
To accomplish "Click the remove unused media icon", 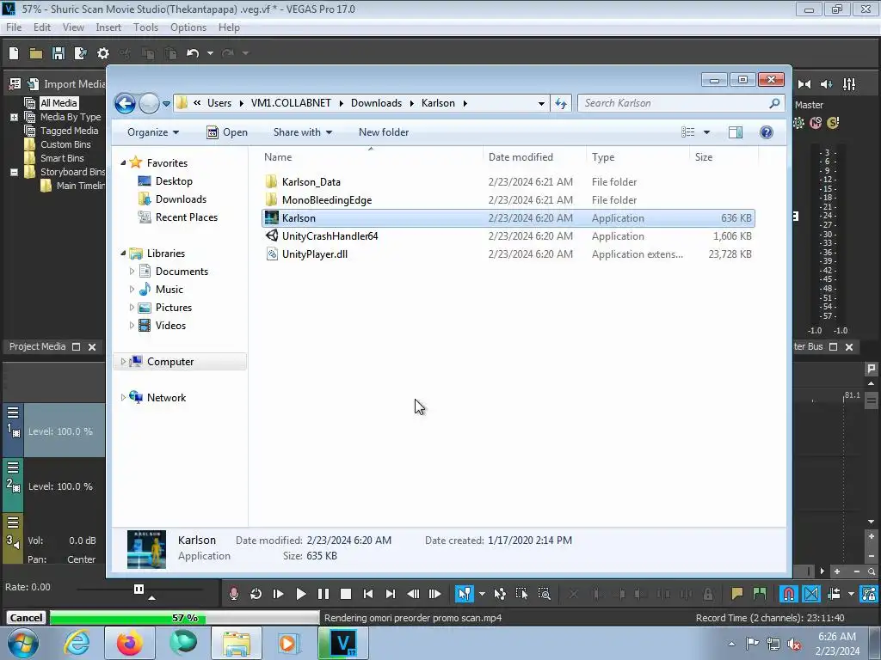I will 15,84.
